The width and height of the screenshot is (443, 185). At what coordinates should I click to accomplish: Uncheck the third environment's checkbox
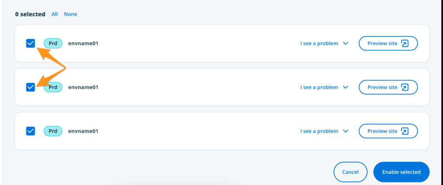(x=30, y=131)
